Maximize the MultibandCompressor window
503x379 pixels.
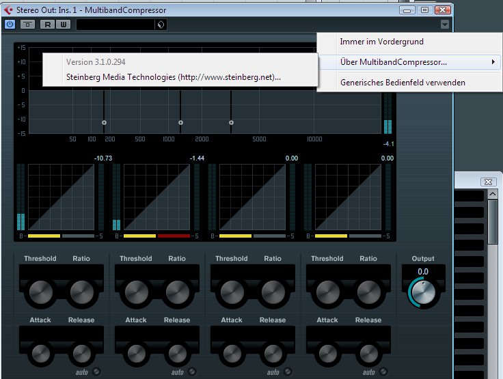tap(424, 10)
